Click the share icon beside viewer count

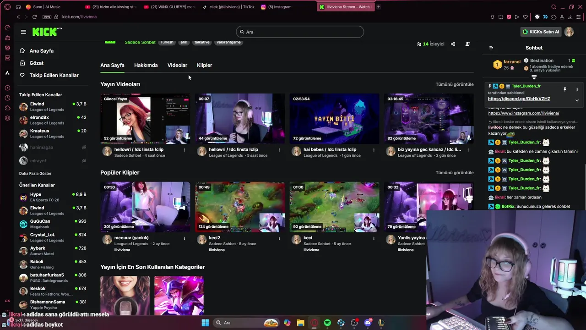click(453, 44)
